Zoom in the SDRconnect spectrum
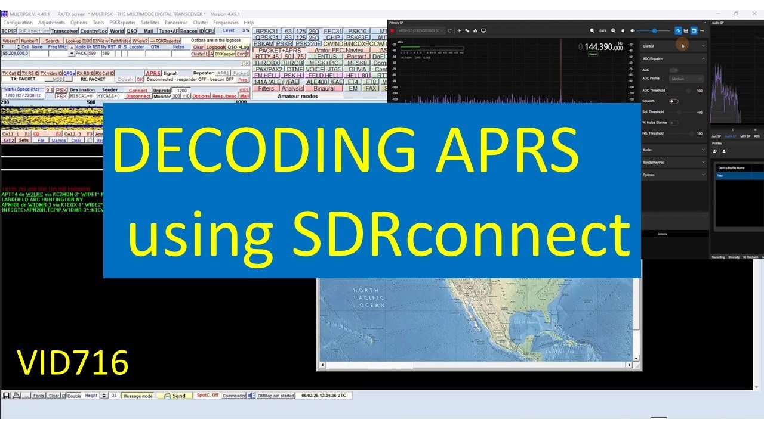The image size is (764, 429). (x=614, y=30)
